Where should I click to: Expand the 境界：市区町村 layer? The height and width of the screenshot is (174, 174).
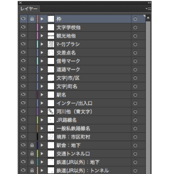coord(42,137)
